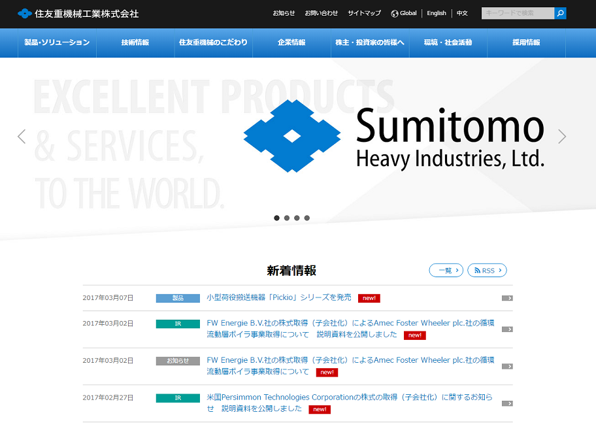Image resolution: width=596 pixels, height=438 pixels.
Task: Open the FW Energie お知らせ news link
Action: click(350, 365)
